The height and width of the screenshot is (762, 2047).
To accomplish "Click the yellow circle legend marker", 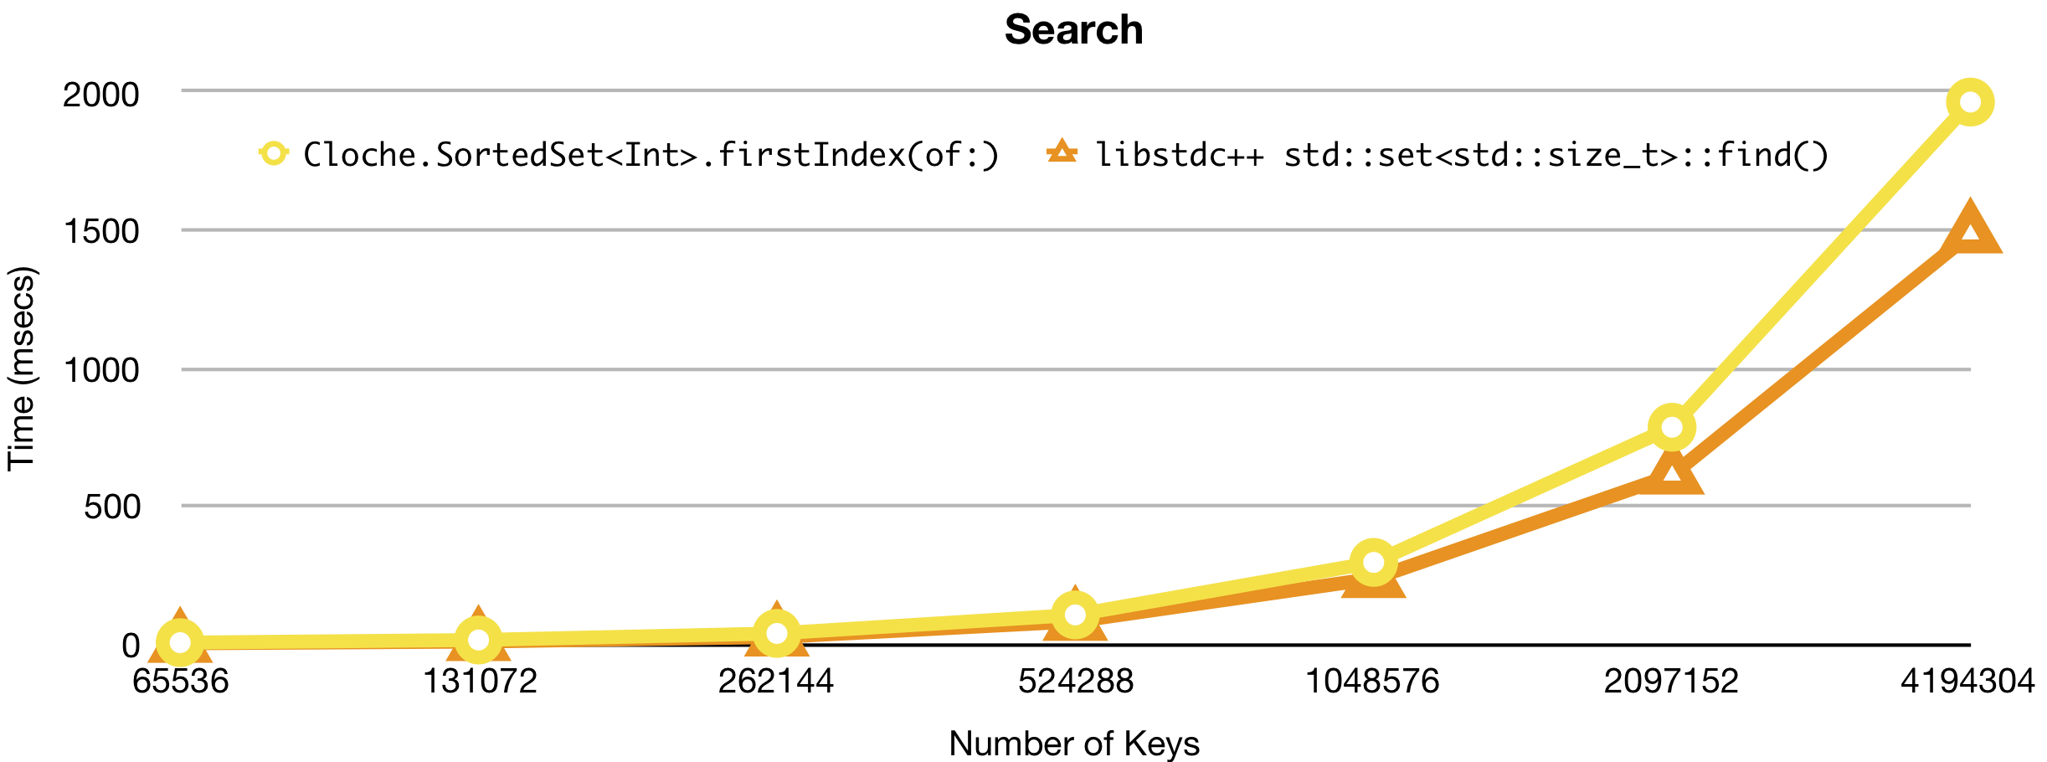I will [274, 154].
